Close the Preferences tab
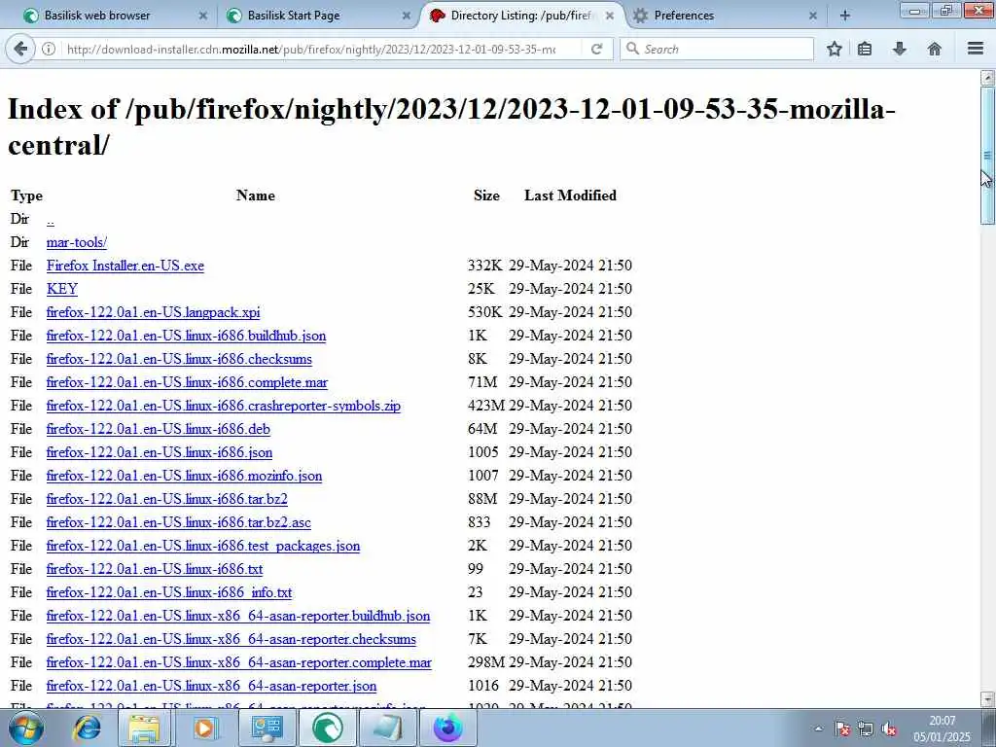 pyautogui.click(x=813, y=16)
